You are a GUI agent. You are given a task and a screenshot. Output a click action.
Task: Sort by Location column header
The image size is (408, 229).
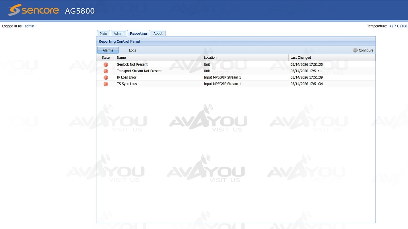coord(210,58)
